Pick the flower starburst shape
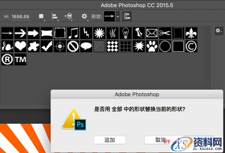The image size is (225, 153). (x=99, y=33)
